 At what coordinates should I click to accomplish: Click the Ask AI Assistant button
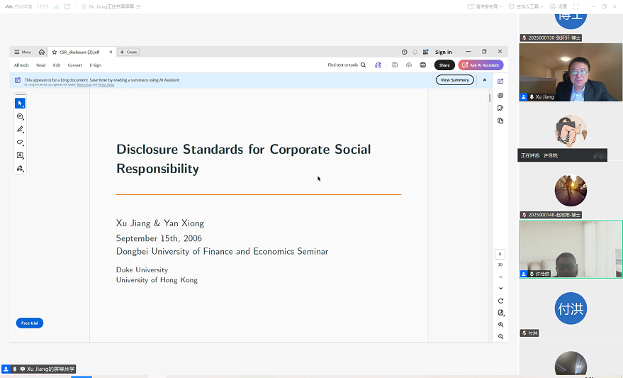click(x=481, y=65)
